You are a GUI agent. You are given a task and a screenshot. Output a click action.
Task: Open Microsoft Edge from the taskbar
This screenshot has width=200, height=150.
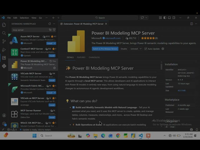[x=103, y=136]
